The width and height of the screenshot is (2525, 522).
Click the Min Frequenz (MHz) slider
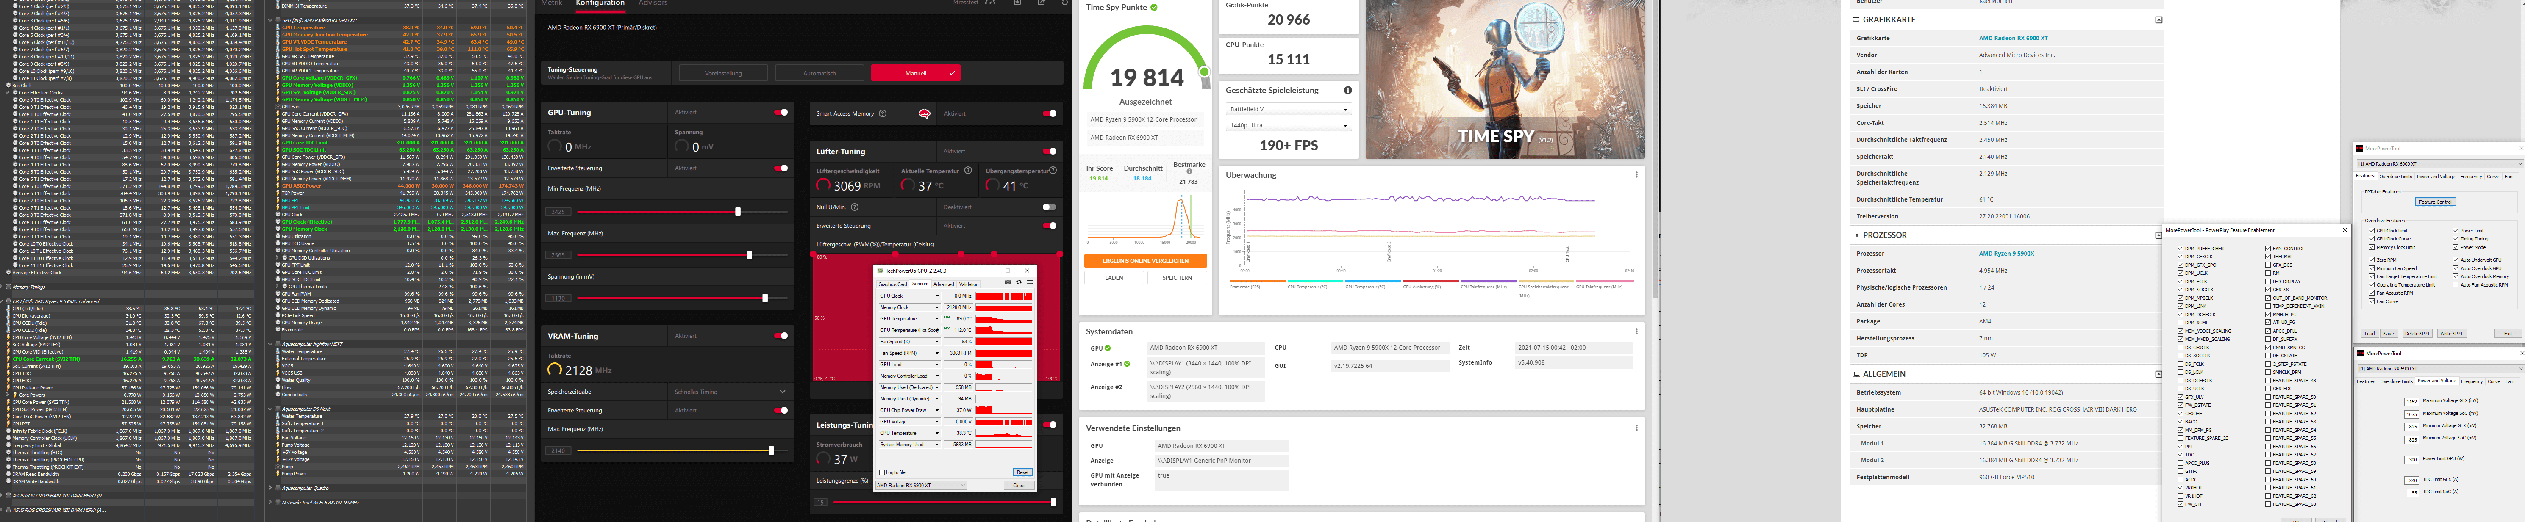682,212
